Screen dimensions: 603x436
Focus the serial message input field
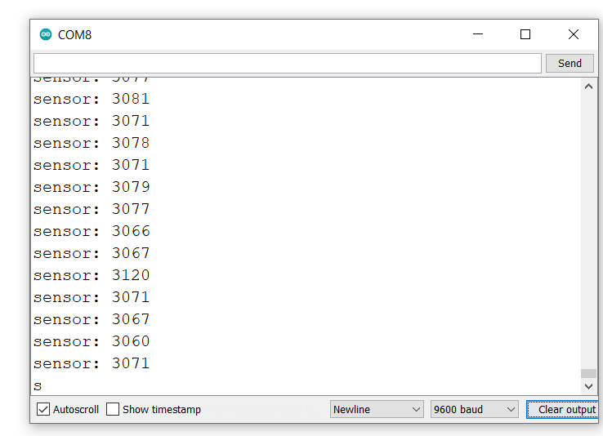click(x=287, y=64)
